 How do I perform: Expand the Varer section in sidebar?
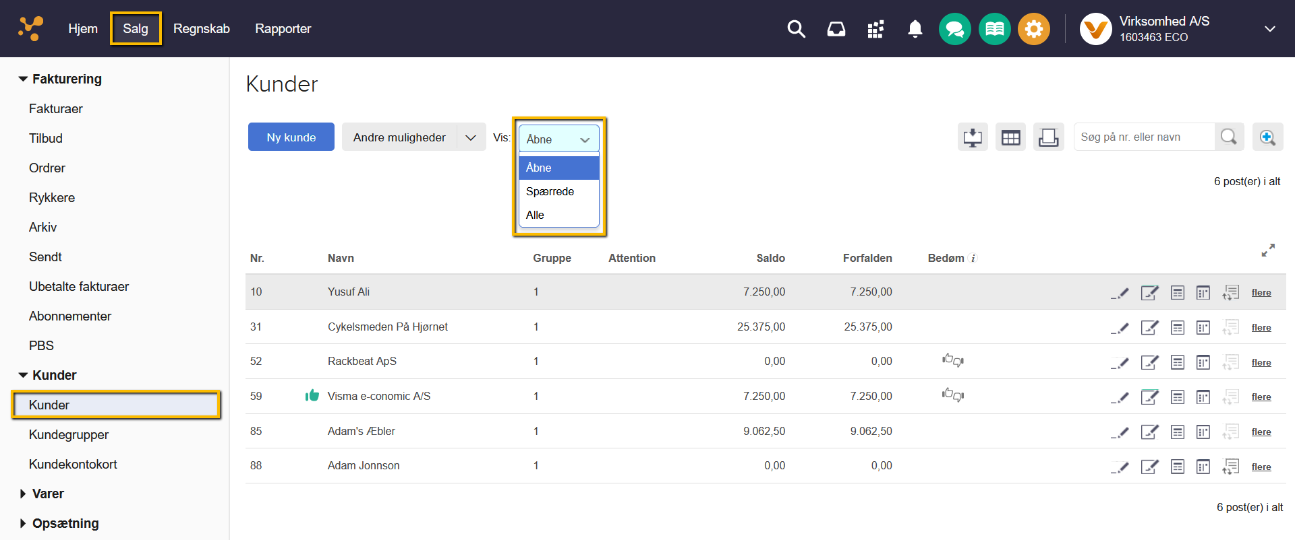coord(47,494)
